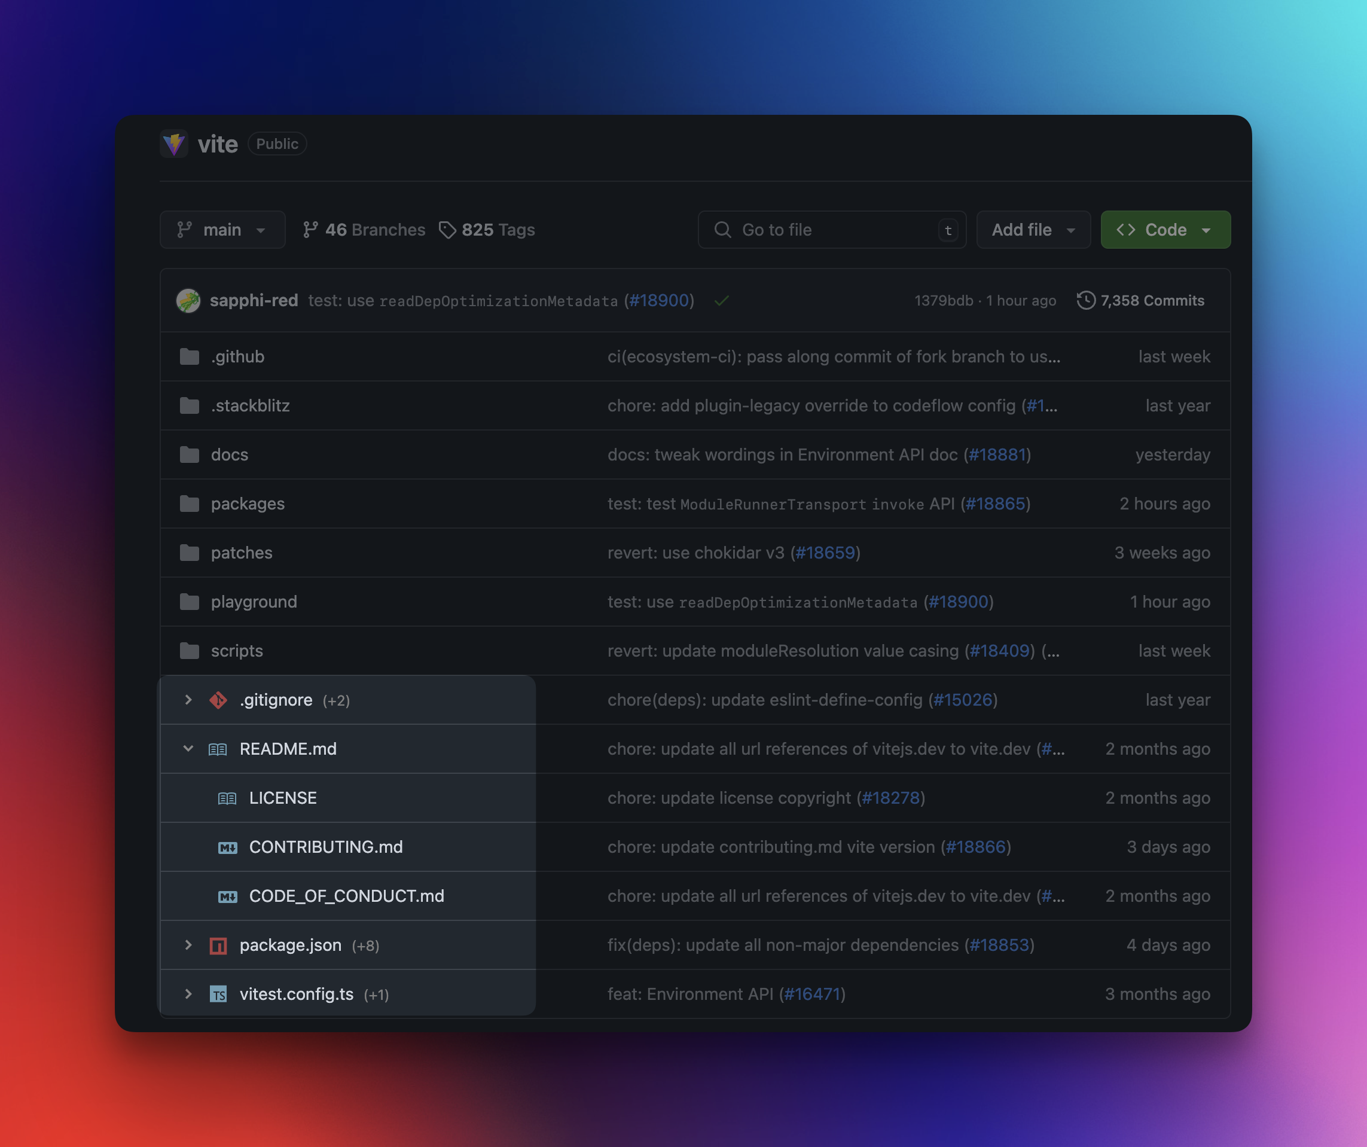Screen dimensions: 1367x1147
Task: Expand the .gitignore nested file group
Action: (188, 700)
